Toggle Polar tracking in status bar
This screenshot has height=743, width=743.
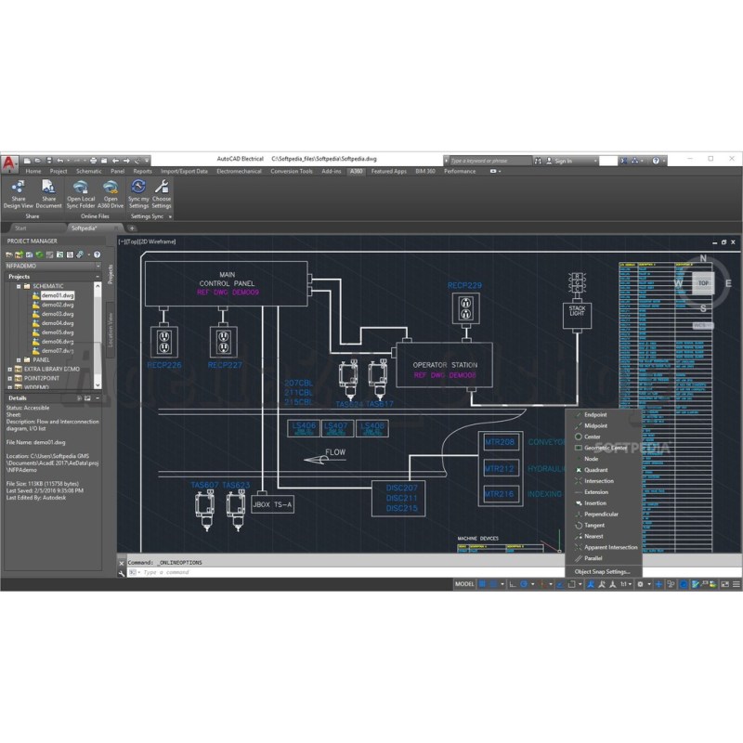[524, 584]
